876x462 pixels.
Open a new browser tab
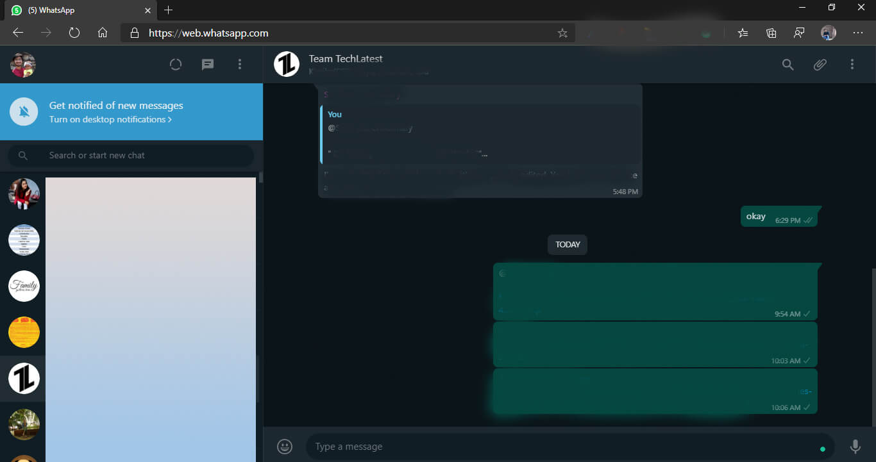click(169, 10)
